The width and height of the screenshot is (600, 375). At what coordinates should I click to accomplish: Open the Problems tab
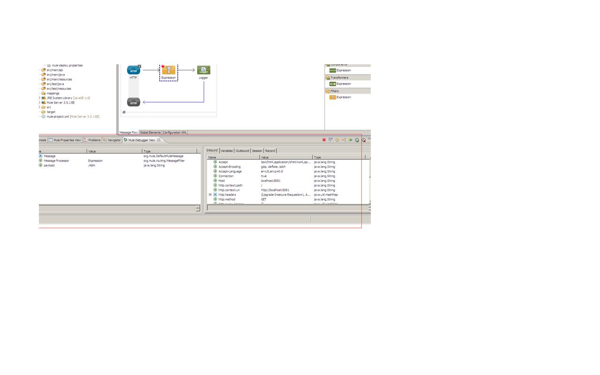click(92, 140)
